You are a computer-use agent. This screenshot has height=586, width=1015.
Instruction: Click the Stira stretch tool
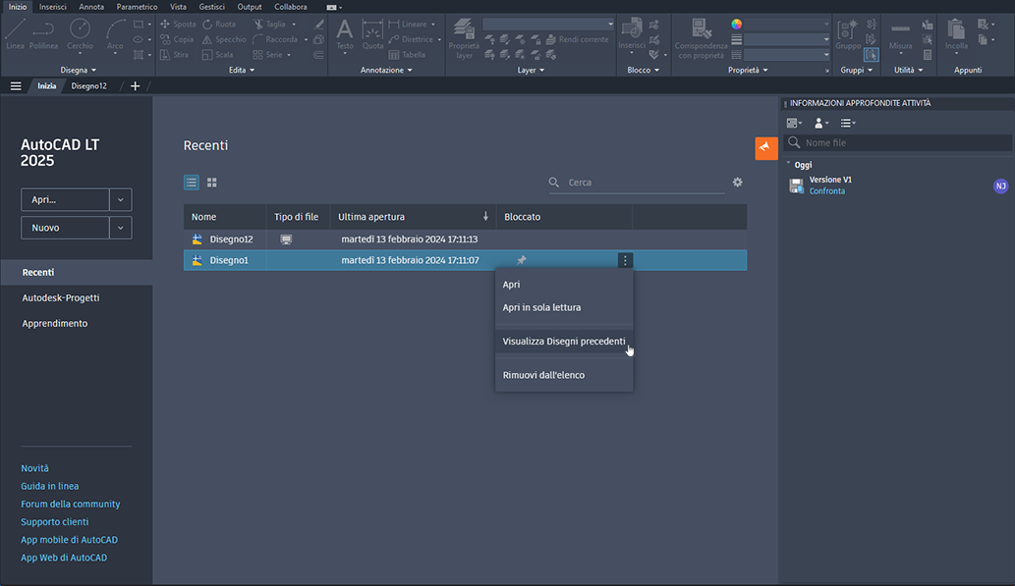pyautogui.click(x=174, y=55)
